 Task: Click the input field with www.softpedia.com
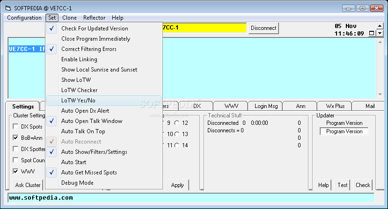191,198
